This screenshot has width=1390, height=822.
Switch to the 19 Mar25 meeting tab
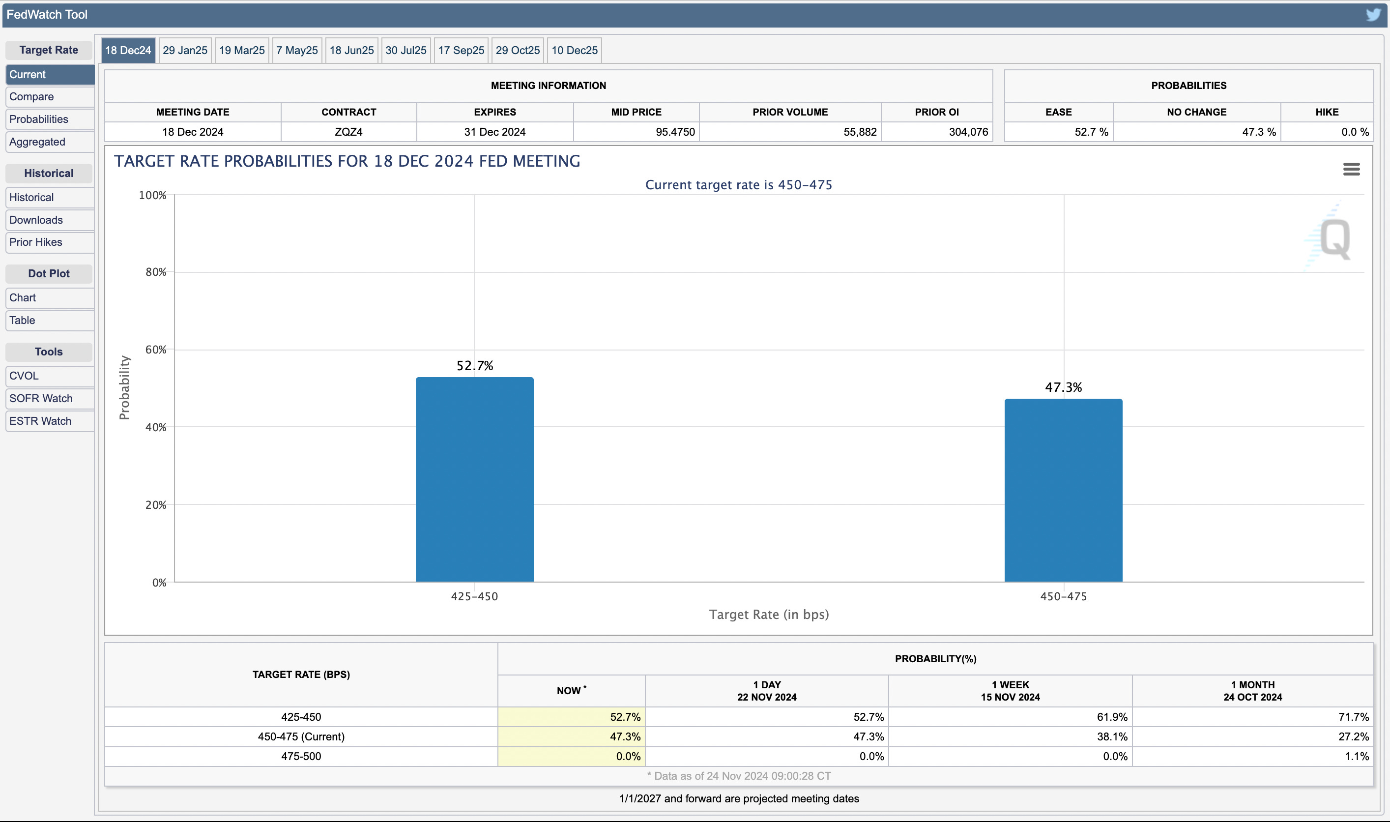[241, 51]
